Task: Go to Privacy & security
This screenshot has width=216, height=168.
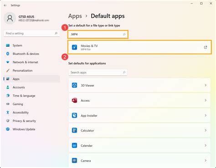Action: (x=32, y=121)
